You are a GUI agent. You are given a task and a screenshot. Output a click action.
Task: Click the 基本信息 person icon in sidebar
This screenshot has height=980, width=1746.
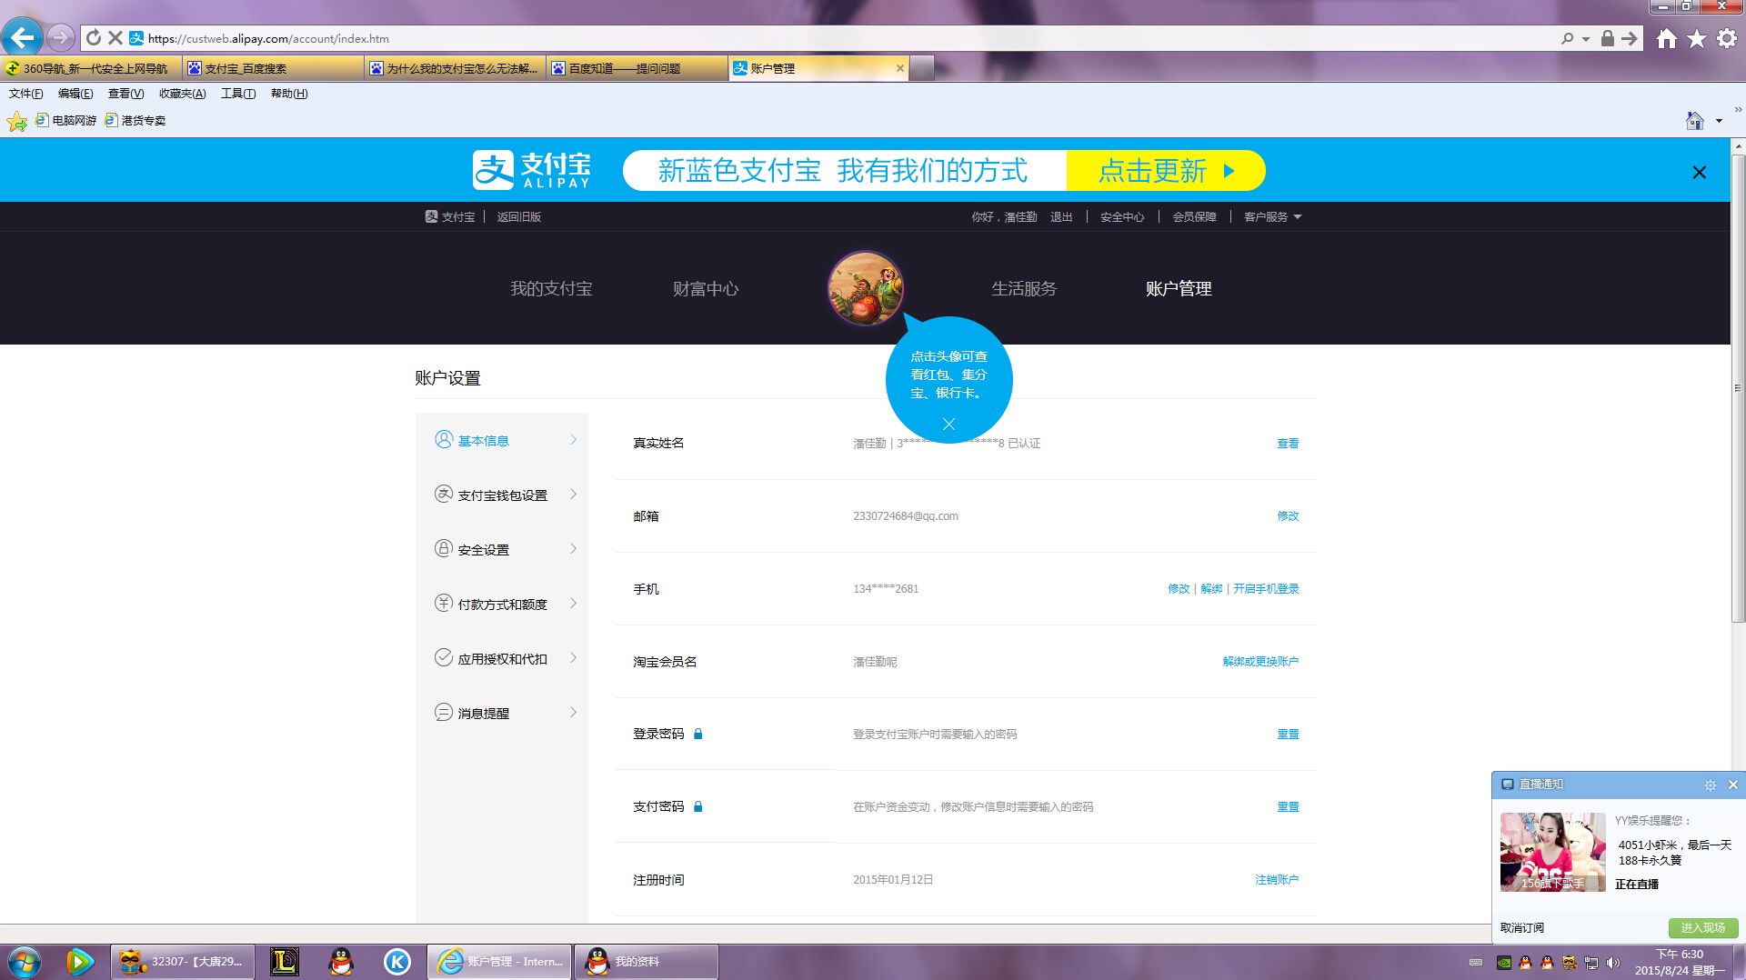pos(443,440)
